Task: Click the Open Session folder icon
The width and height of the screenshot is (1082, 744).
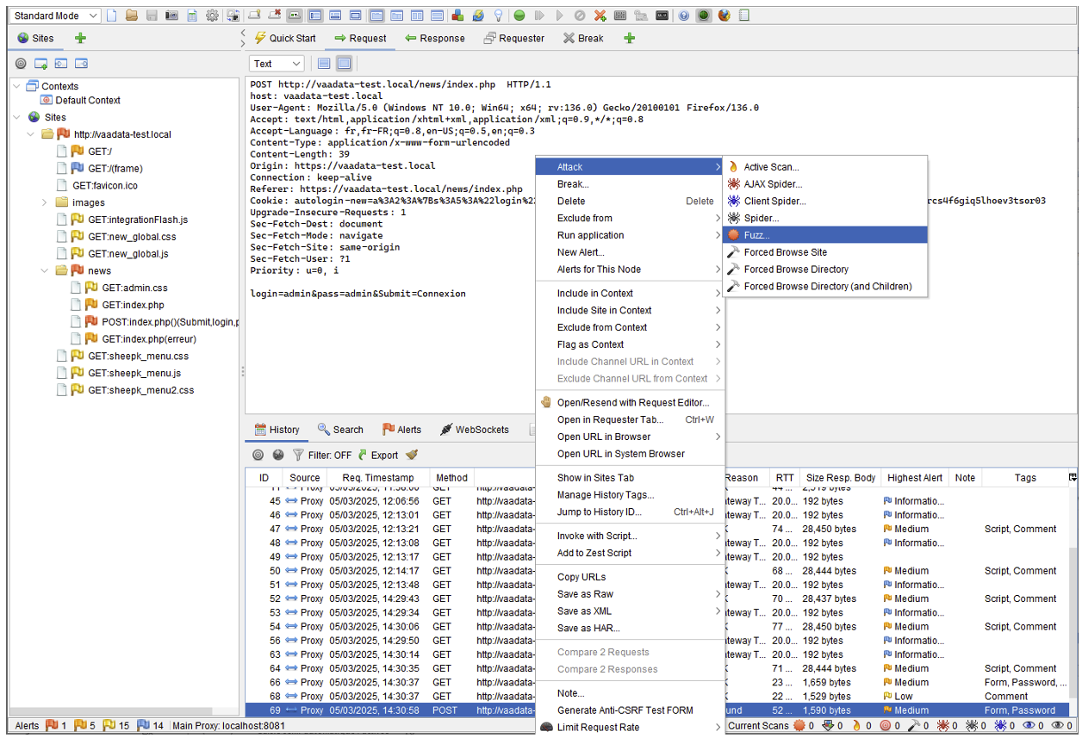Action: 132,15
